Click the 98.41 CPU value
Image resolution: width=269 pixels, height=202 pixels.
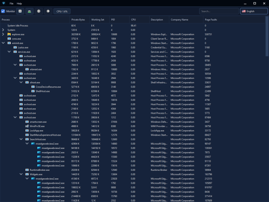[133, 25]
